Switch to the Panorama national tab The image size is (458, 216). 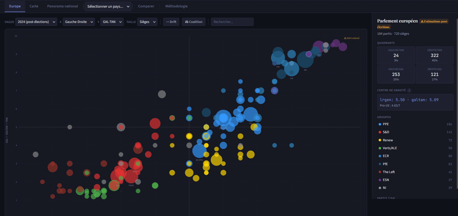coord(62,6)
